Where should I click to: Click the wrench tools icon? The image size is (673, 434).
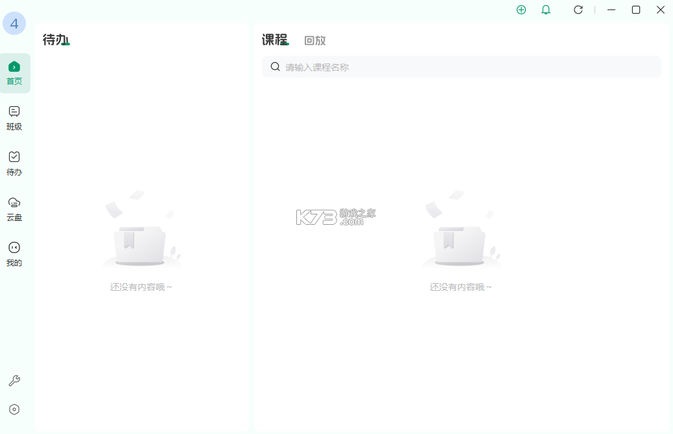click(x=14, y=380)
